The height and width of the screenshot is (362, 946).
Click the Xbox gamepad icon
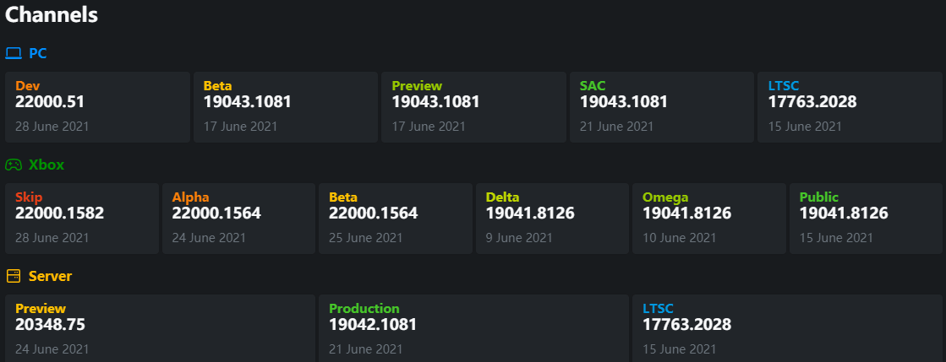[x=14, y=165]
